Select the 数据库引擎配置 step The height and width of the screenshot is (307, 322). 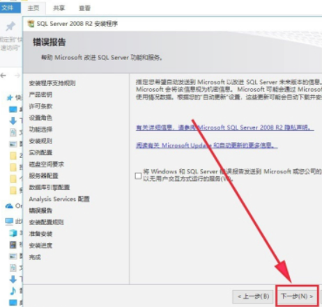(49, 187)
